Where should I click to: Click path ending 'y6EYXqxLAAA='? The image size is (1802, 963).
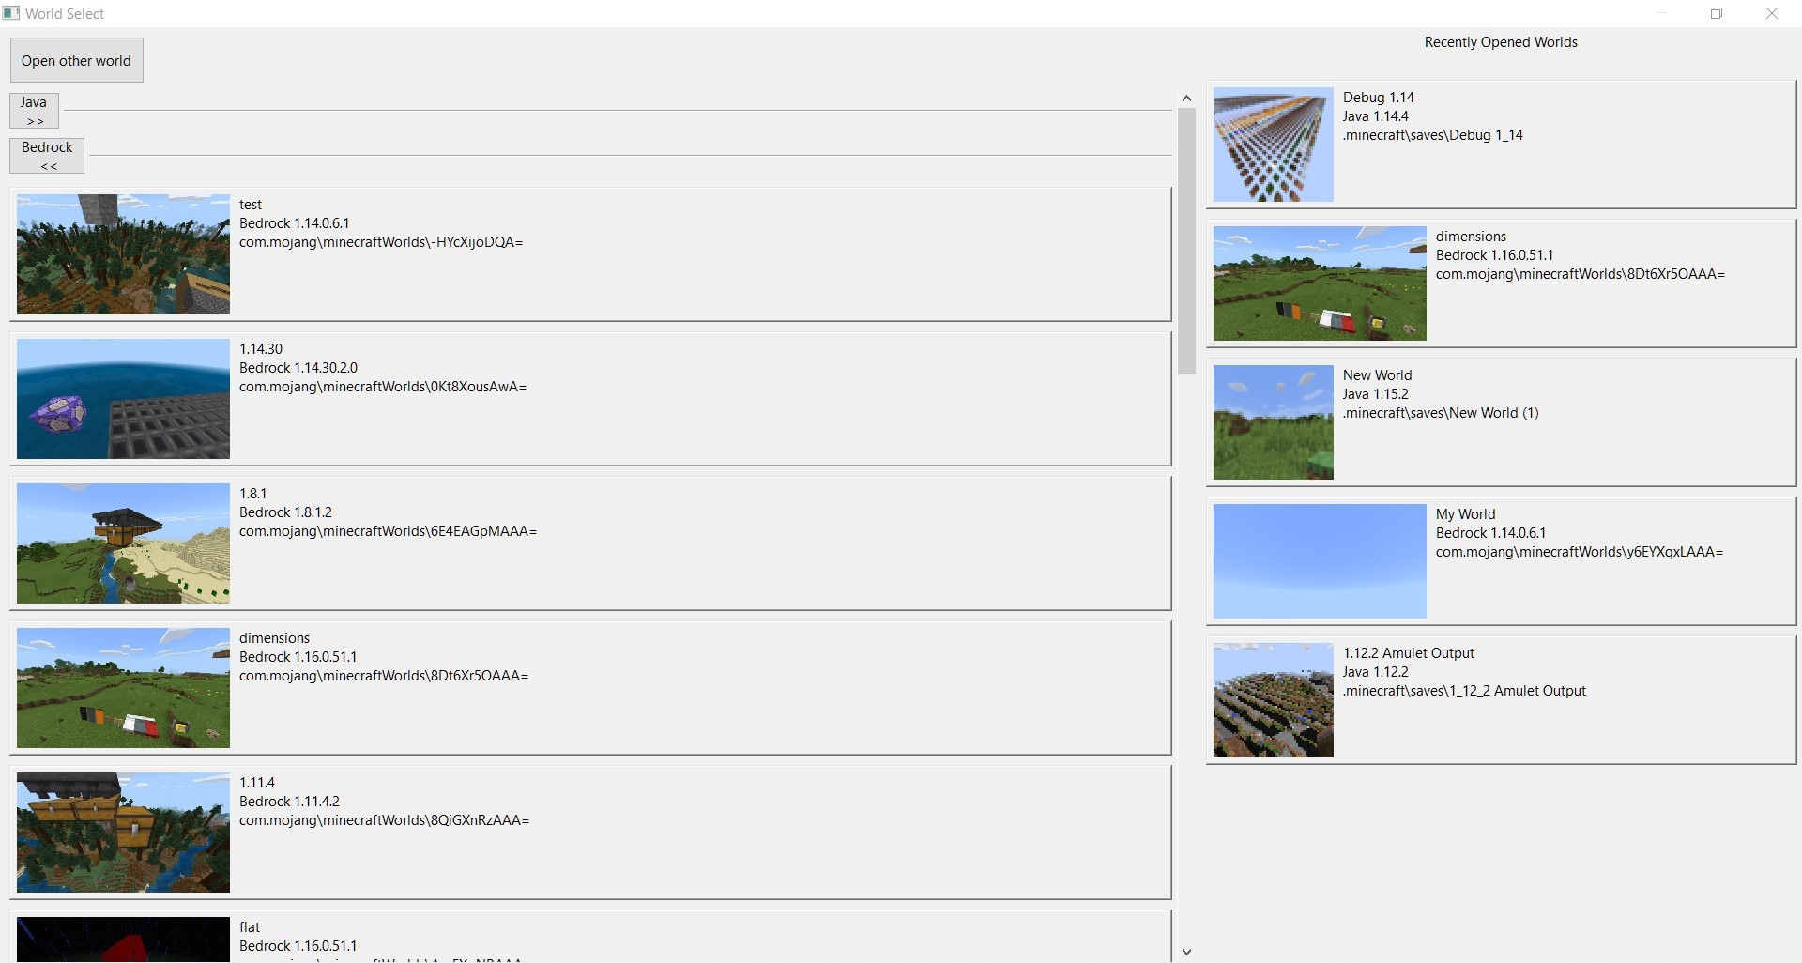click(x=1580, y=552)
